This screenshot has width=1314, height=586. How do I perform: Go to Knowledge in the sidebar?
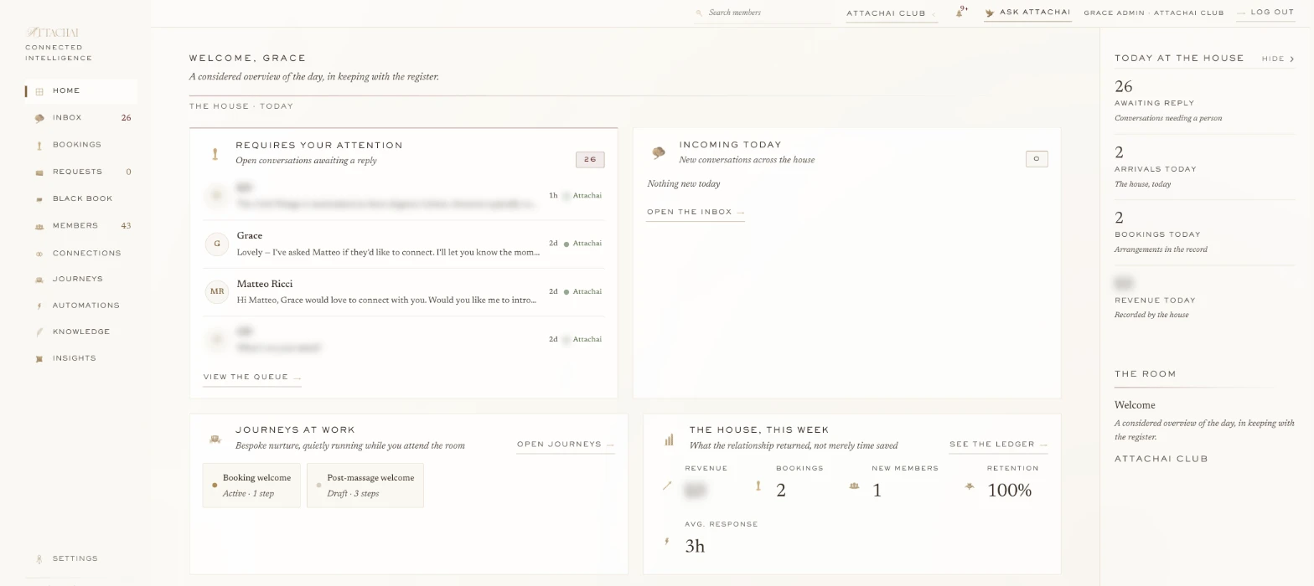(x=80, y=332)
